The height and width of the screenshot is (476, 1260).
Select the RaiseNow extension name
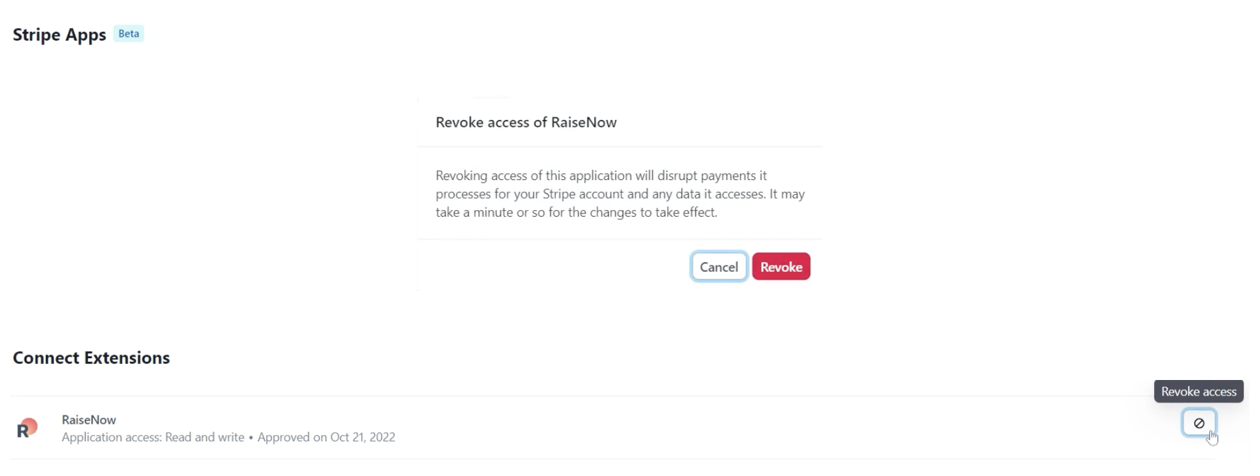[x=89, y=420]
